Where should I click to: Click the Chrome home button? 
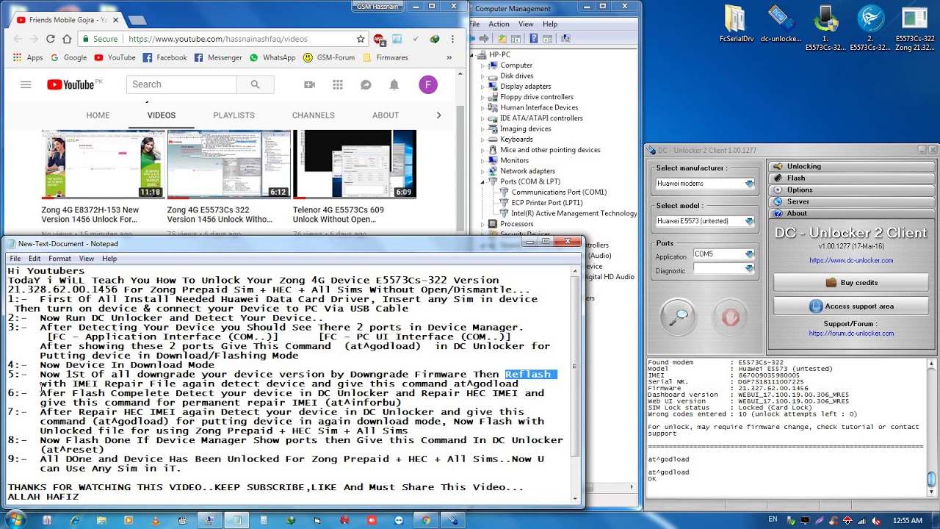(x=67, y=39)
